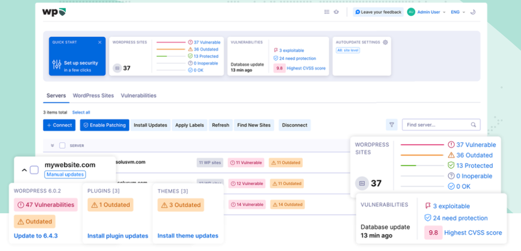Click the 11 Vulnerable badge

coord(246,162)
